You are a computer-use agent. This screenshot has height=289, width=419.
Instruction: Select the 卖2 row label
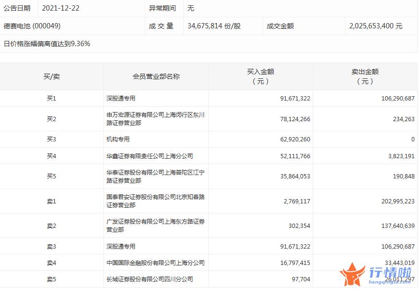click(51, 226)
